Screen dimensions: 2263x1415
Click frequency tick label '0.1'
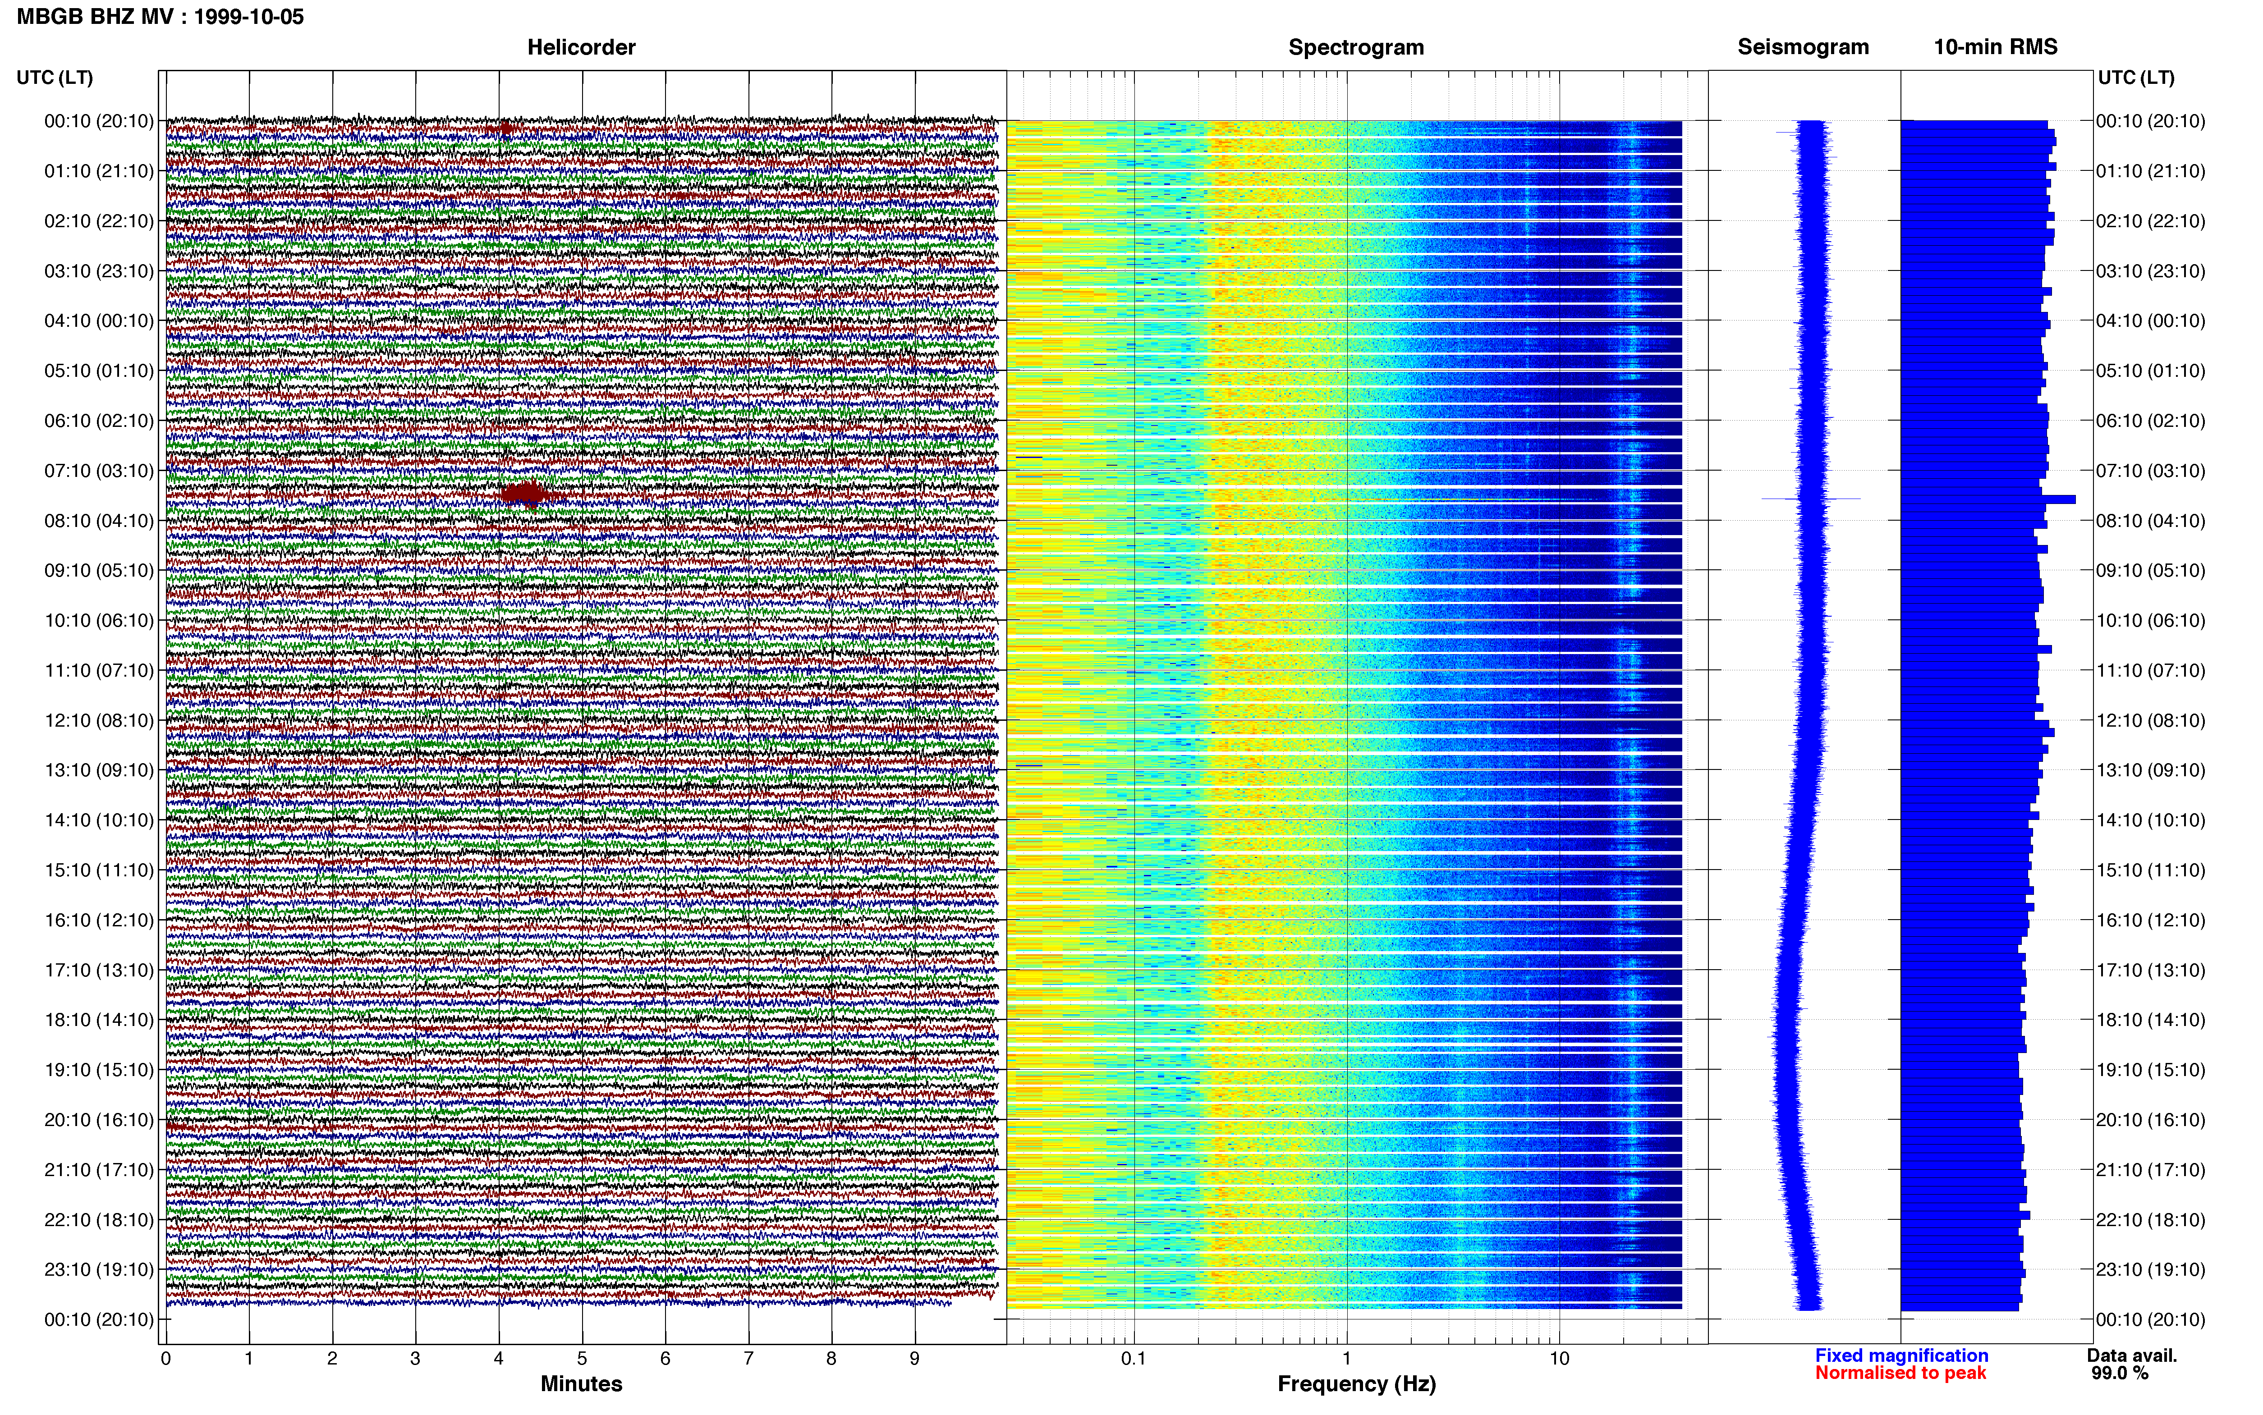point(1134,1359)
